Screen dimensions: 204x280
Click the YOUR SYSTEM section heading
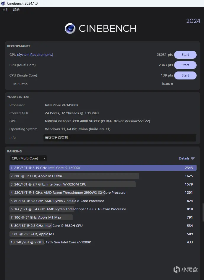click(x=18, y=97)
